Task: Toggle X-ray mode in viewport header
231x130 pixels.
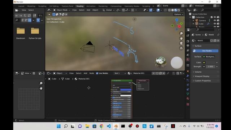Action: 165,10
